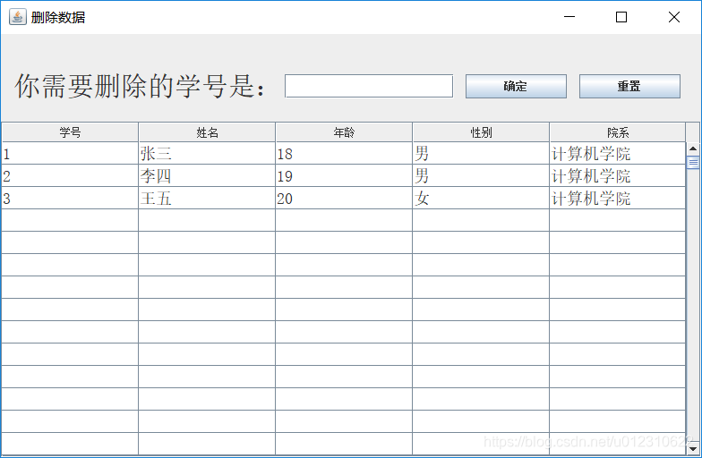Minimize the 删除数据 window

(x=569, y=17)
